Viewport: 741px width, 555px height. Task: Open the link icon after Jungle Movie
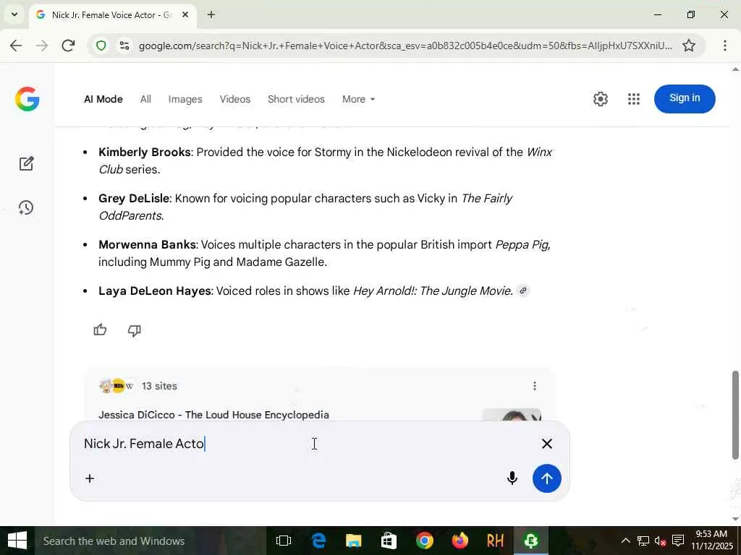(522, 291)
